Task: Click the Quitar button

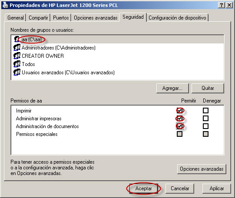Action: [208, 88]
